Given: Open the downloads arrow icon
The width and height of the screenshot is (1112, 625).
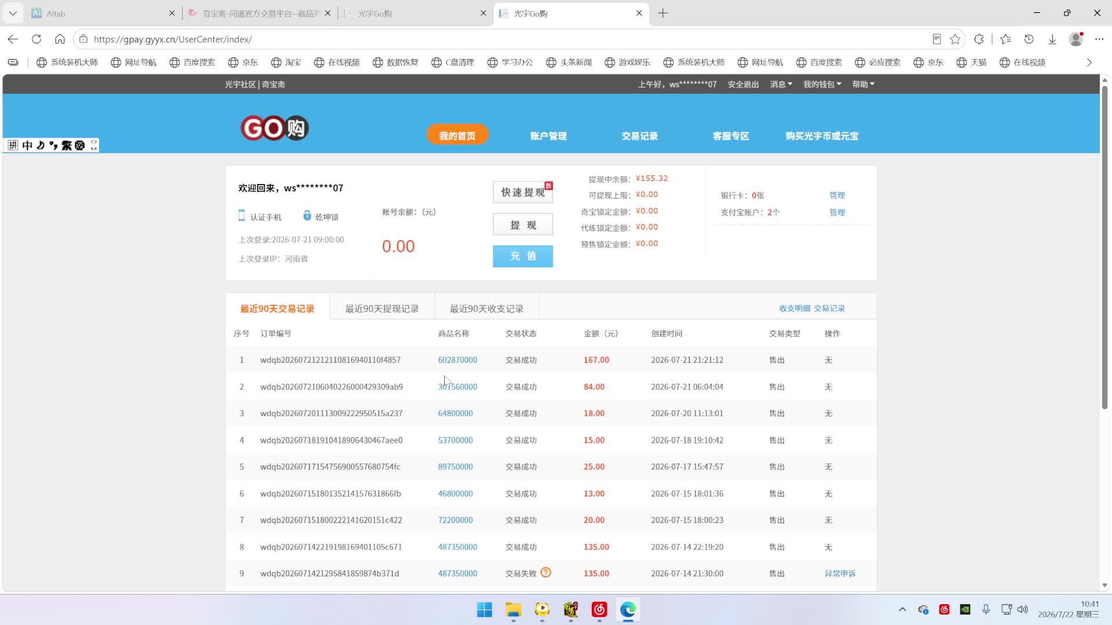Looking at the screenshot, I should [x=1052, y=39].
